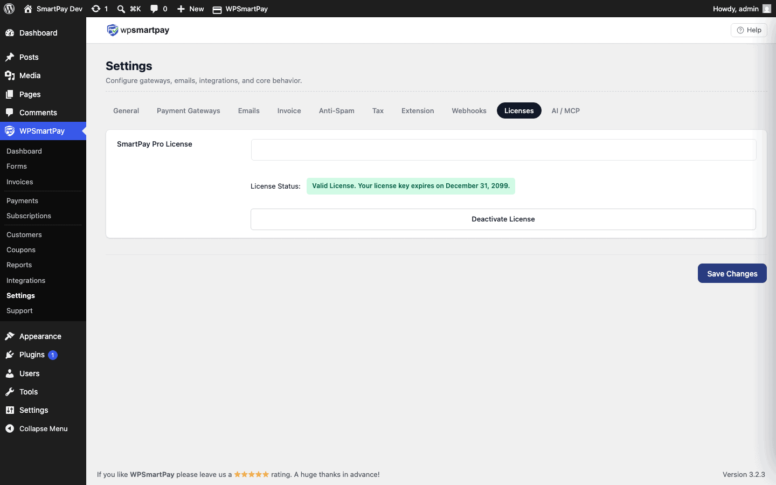This screenshot has width=776, height=485.
Task: Go to Reports submenu item
Action: pyautogui.click(x=19, y=265)
